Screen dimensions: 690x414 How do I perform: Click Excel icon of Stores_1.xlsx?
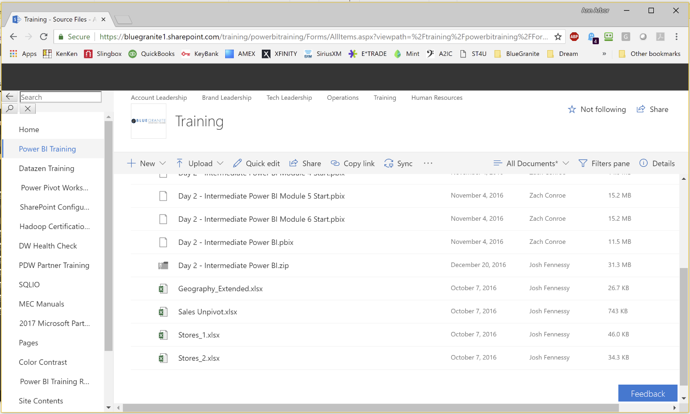[x=163, y=335]
